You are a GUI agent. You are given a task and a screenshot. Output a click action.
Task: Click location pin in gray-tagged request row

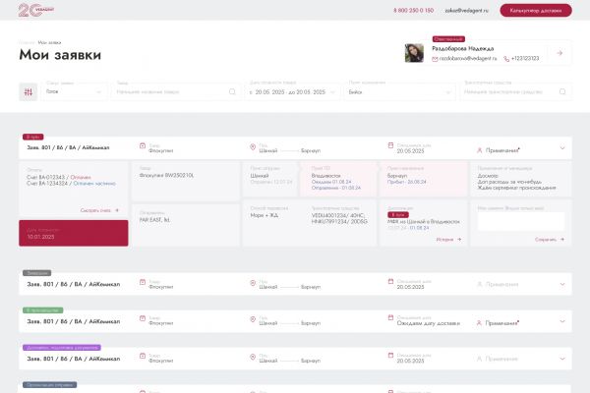253,283
